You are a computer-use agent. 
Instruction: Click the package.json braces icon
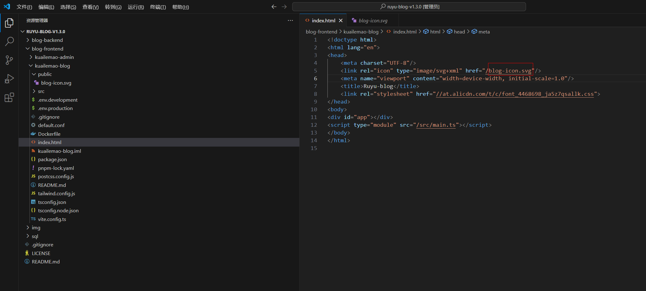tap(33, 159)
